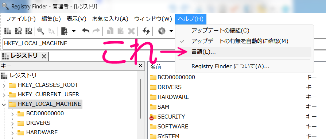This screenshot has height=139, width=326.
Task: Open Registry Finder について(A)... entry
Action: pyautogui.click(x=244, y=67)
